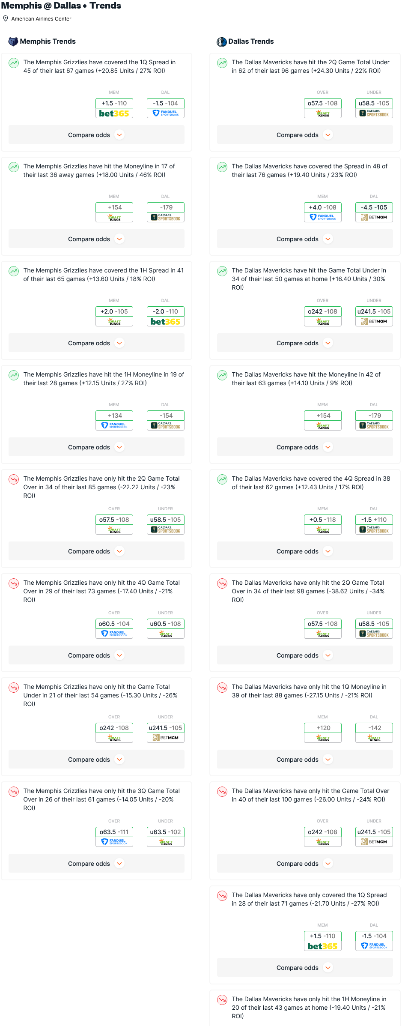Open Compare odds dropdown for Mavericks 4Q Spread trend
The width and height of the screenshot is (402, 1026).
tap(305, 551)
